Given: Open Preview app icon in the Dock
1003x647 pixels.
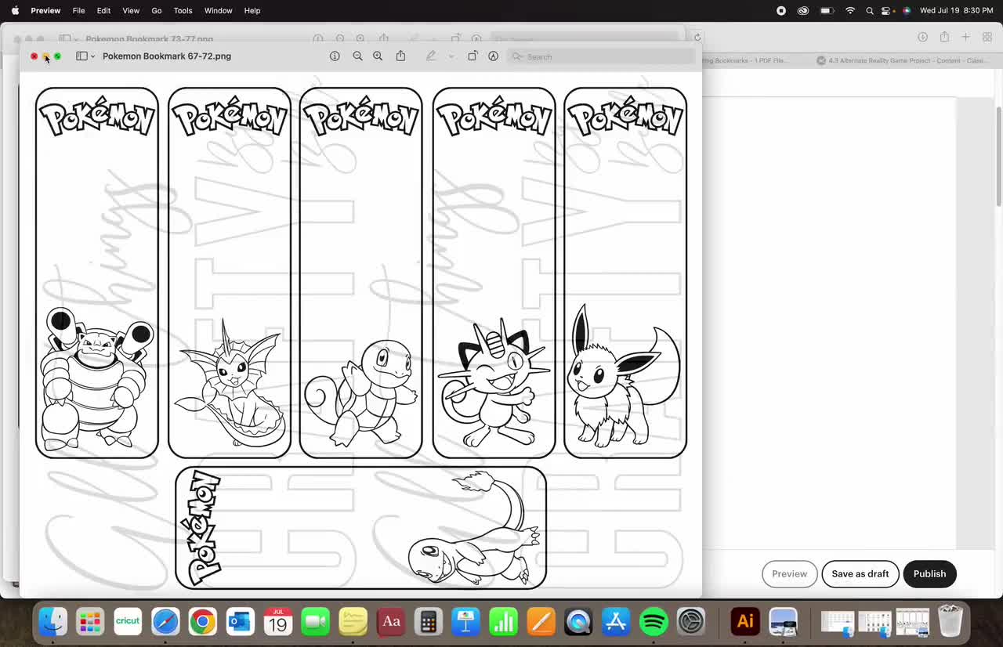Looking at the screenshot, I should (x=783, y=621).
